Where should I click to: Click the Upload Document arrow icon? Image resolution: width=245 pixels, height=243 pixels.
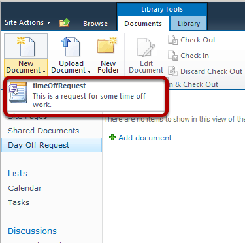70,46
